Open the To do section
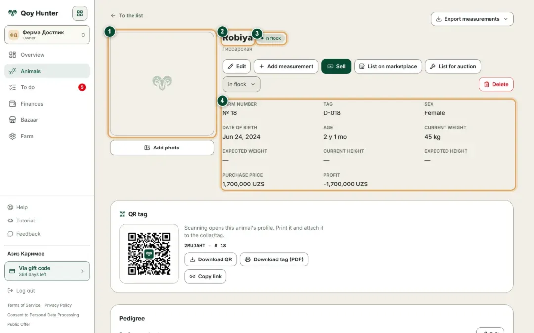 click(x=47, y=87)
